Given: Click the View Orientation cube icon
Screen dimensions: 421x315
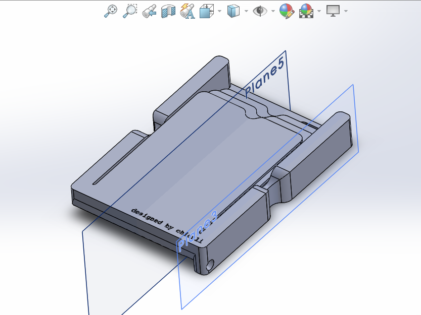Looking at the screenshot, I should 206,11.
